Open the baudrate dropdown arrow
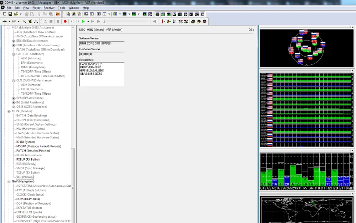 19,21
